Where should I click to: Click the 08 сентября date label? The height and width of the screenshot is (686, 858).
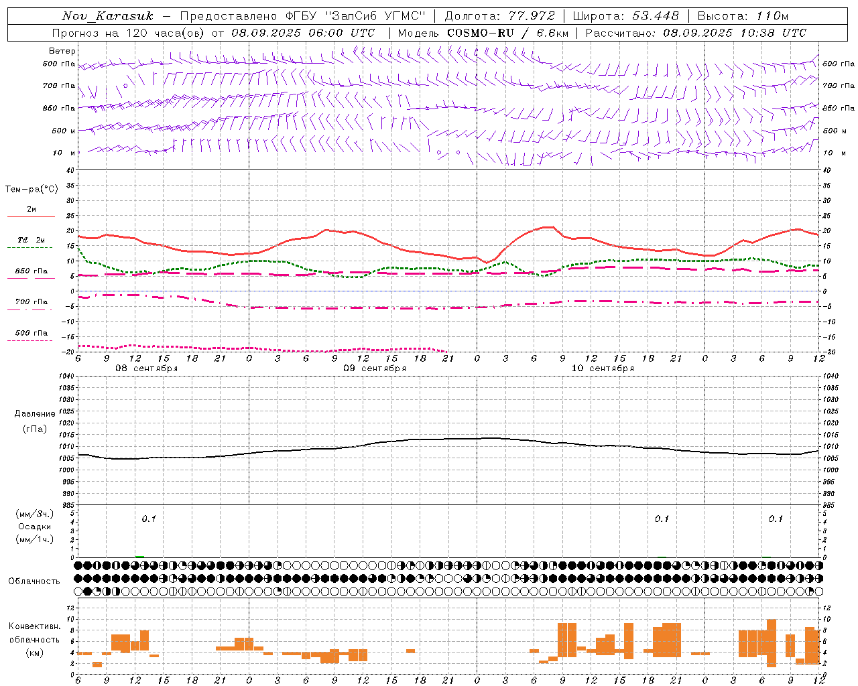point(147,368)
